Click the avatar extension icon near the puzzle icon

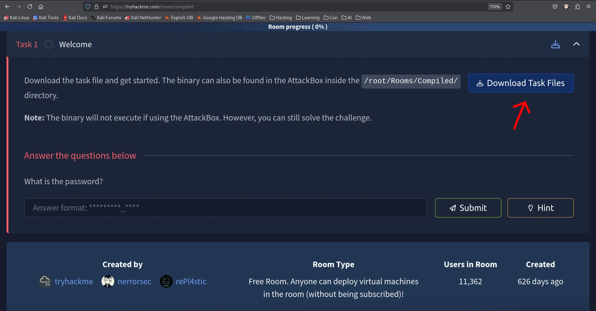click(566, 7)
